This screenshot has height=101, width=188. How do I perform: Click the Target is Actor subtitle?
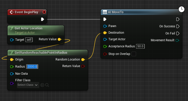click(25, 33)
